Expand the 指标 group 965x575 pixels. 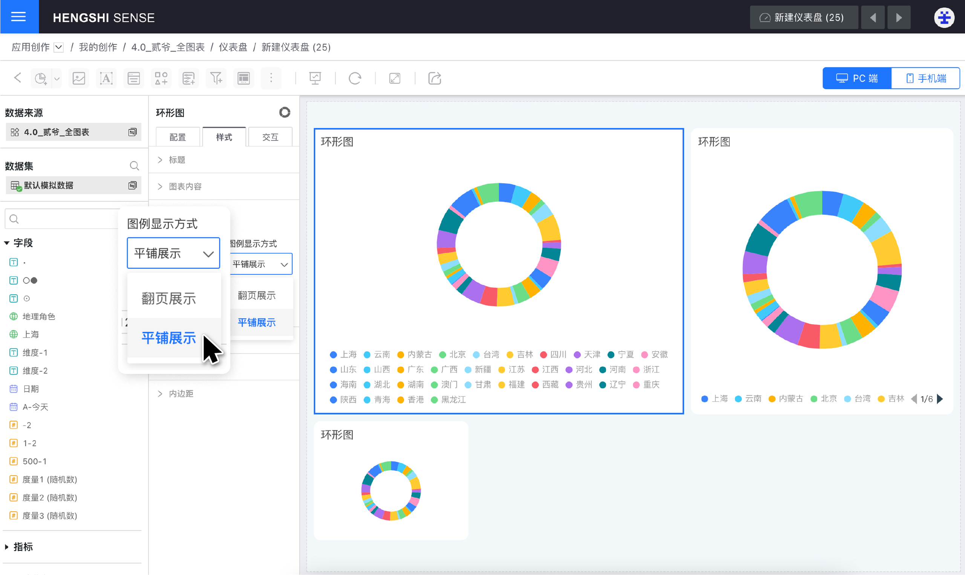[7, 547]
